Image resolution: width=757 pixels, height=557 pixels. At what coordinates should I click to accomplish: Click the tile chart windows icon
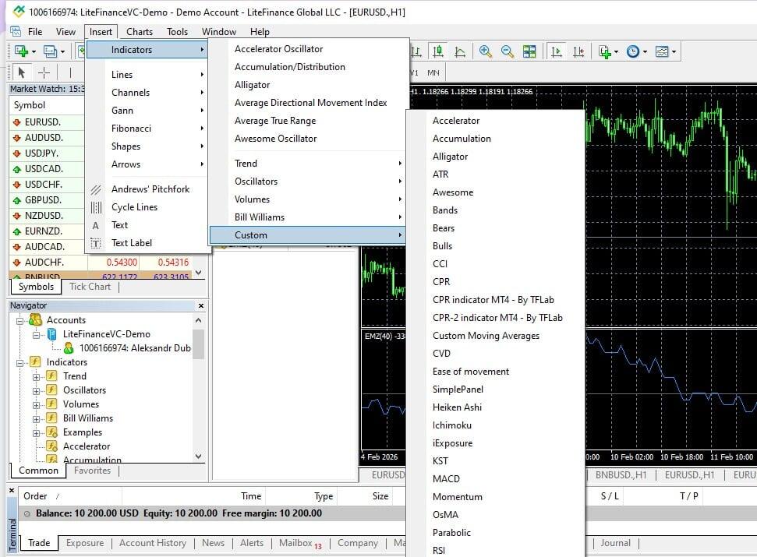coord(529,51)
